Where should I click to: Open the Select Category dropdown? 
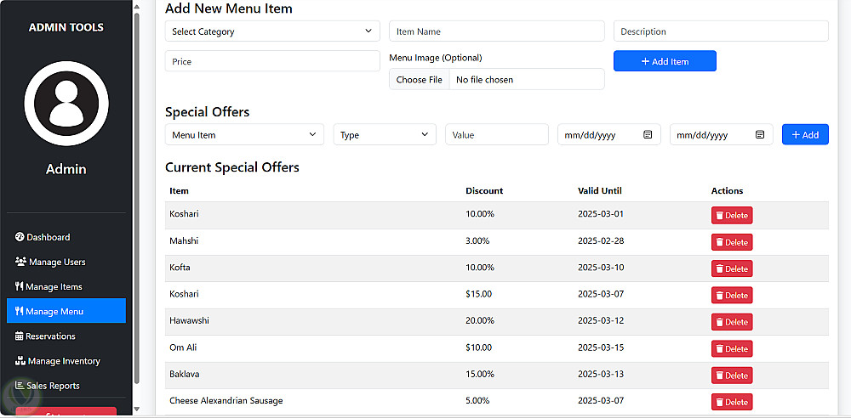272,31
